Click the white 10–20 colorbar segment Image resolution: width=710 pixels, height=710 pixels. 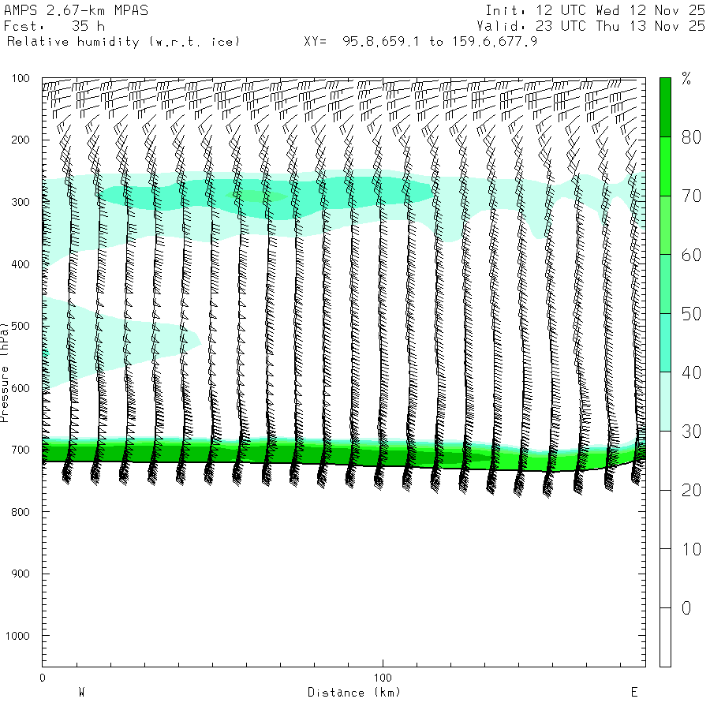(665, 519)
